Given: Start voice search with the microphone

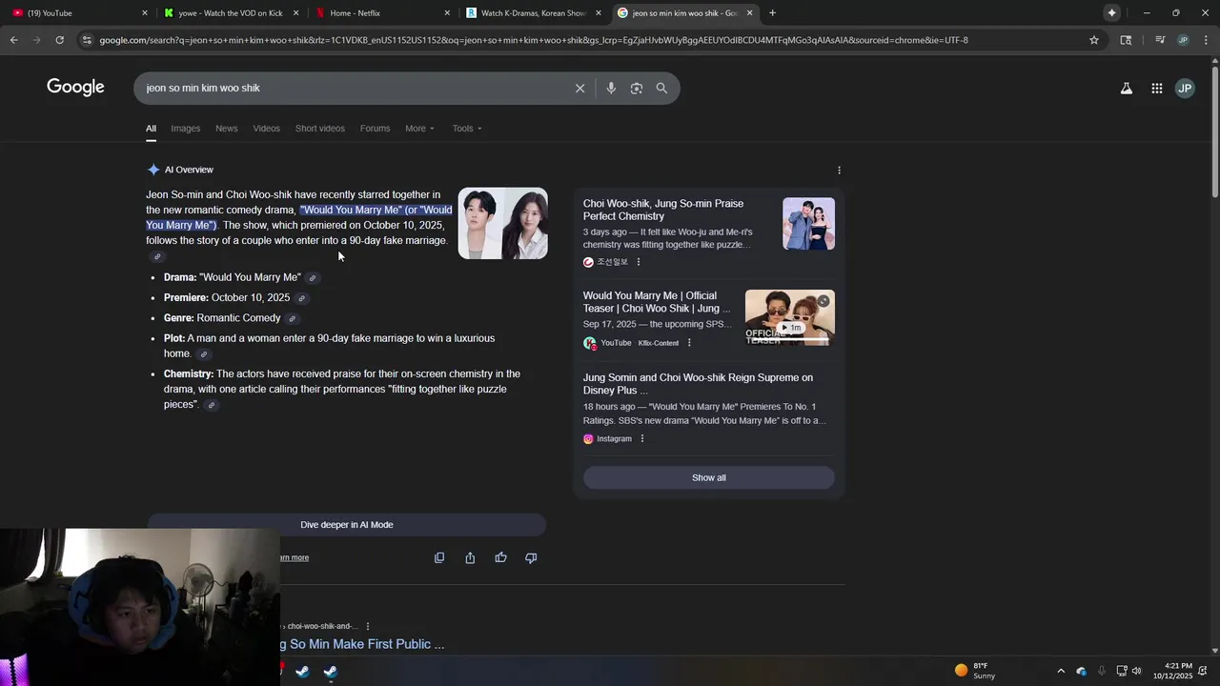Looking at the screenshot, I should pos(611,88).
